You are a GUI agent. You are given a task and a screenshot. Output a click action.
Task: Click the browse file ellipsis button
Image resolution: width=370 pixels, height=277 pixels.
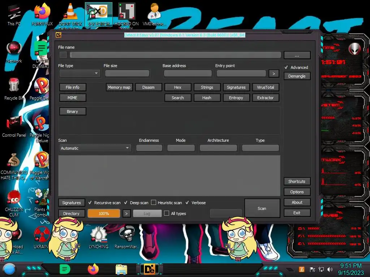[297, 55]
